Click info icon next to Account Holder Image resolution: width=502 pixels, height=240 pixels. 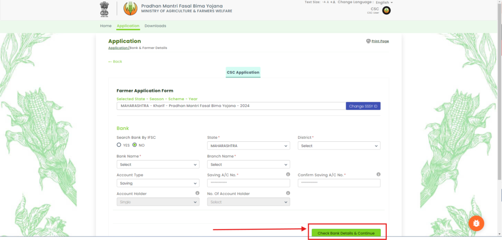(x=197, y=193)
